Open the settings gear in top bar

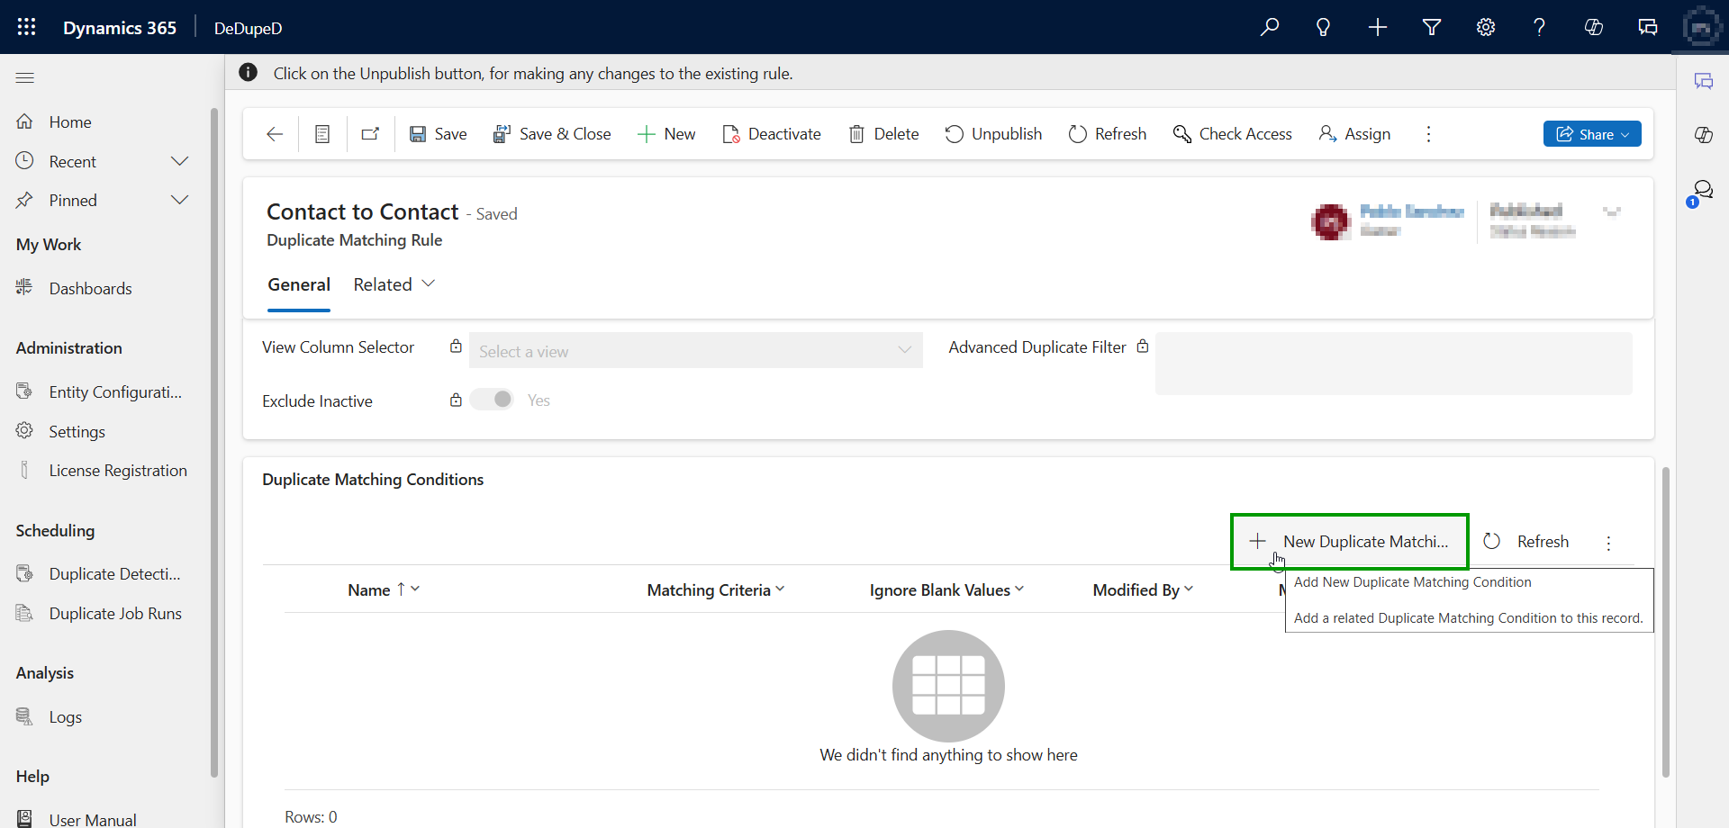coord(1486,27)
